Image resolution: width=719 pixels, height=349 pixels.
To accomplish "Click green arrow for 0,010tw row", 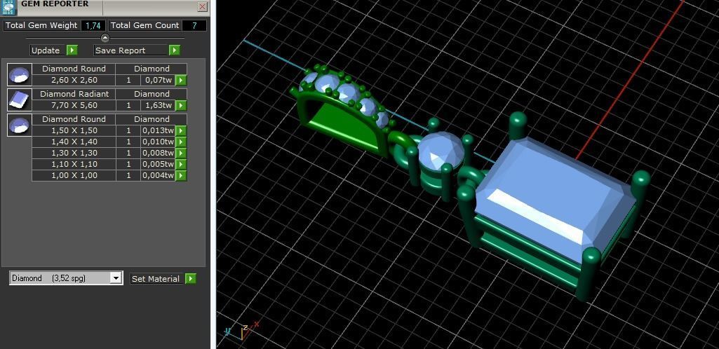I will tap(182, 142).
